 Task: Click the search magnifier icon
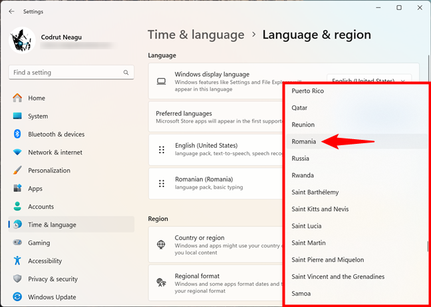[126, 73]
